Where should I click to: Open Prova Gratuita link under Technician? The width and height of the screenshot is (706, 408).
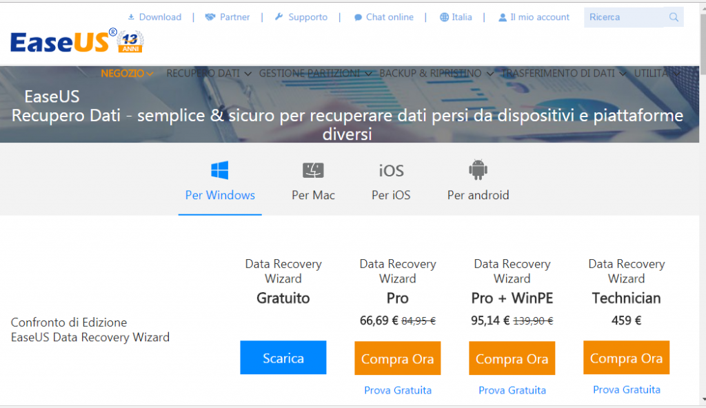tap(626, 389)
